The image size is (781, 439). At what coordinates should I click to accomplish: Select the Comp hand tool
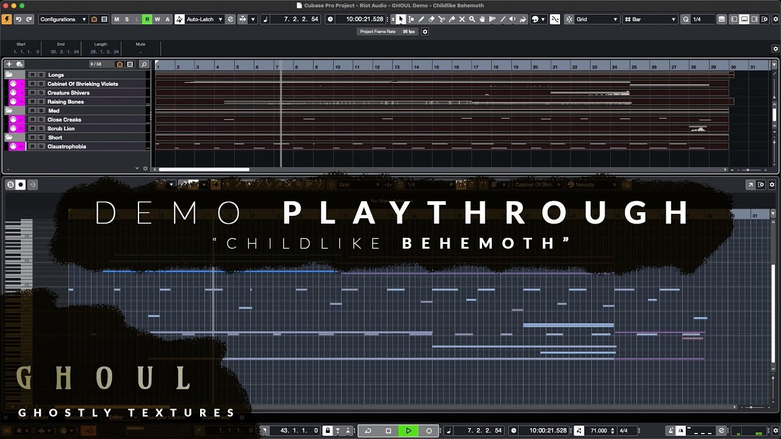tap(483, 20)
